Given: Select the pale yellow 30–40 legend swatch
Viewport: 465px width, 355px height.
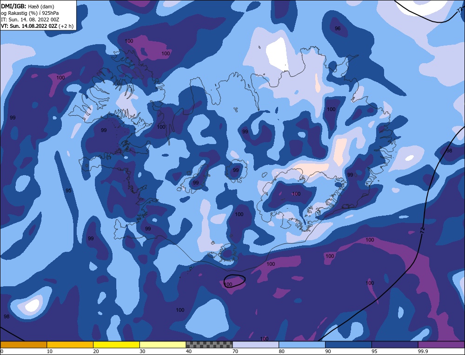Looking at the screenshot, I should pyautogui.click(x=163, y=345).
